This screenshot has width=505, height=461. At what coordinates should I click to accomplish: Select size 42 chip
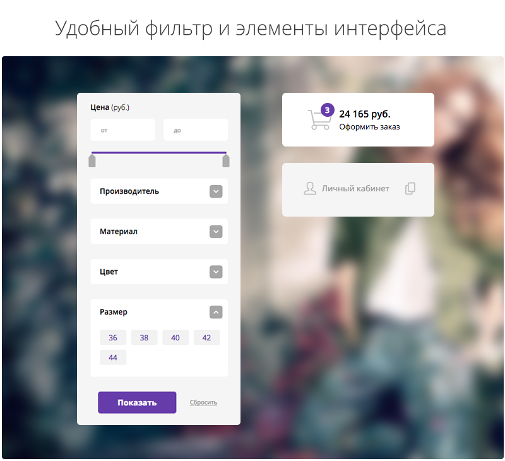[x=207, y=338]
